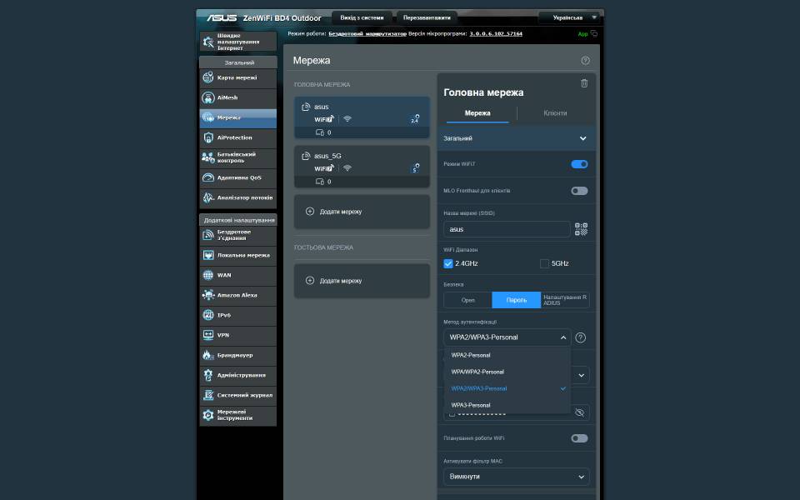Click the SSID name input field
The height and width of the screenshot is (500, 800).
(506, 229)
